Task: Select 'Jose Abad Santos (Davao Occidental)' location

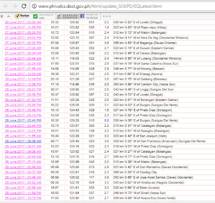Action: pos(167,177)
